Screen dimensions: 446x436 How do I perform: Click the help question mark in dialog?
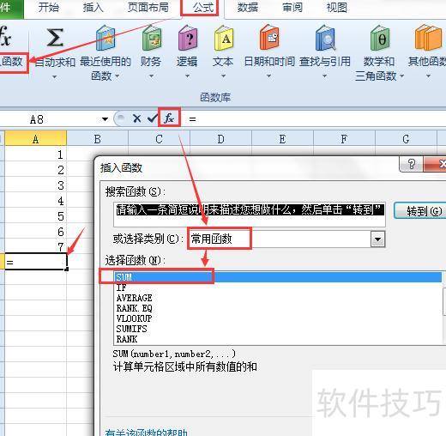click(x=411, y=164)
